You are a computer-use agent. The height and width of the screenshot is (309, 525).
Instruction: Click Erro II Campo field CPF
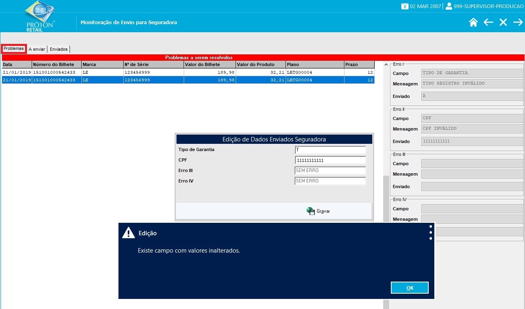pos(472,118)
